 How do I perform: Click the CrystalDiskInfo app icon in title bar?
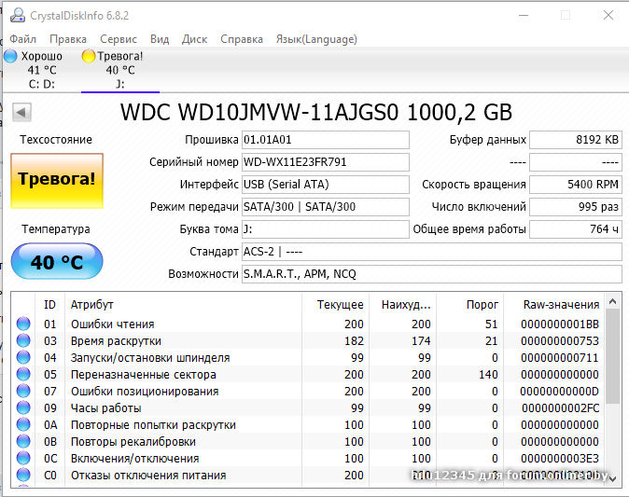point(17,15)
